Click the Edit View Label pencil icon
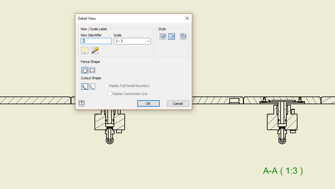Screen dimensions: 335x189 95,50
